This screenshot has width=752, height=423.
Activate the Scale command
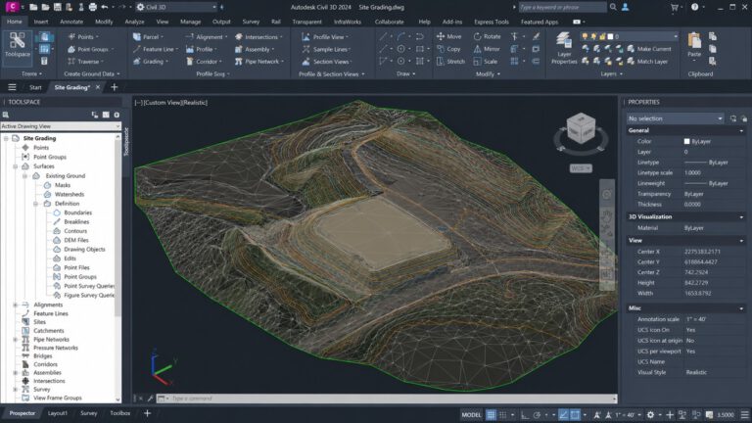coord(486,62)
